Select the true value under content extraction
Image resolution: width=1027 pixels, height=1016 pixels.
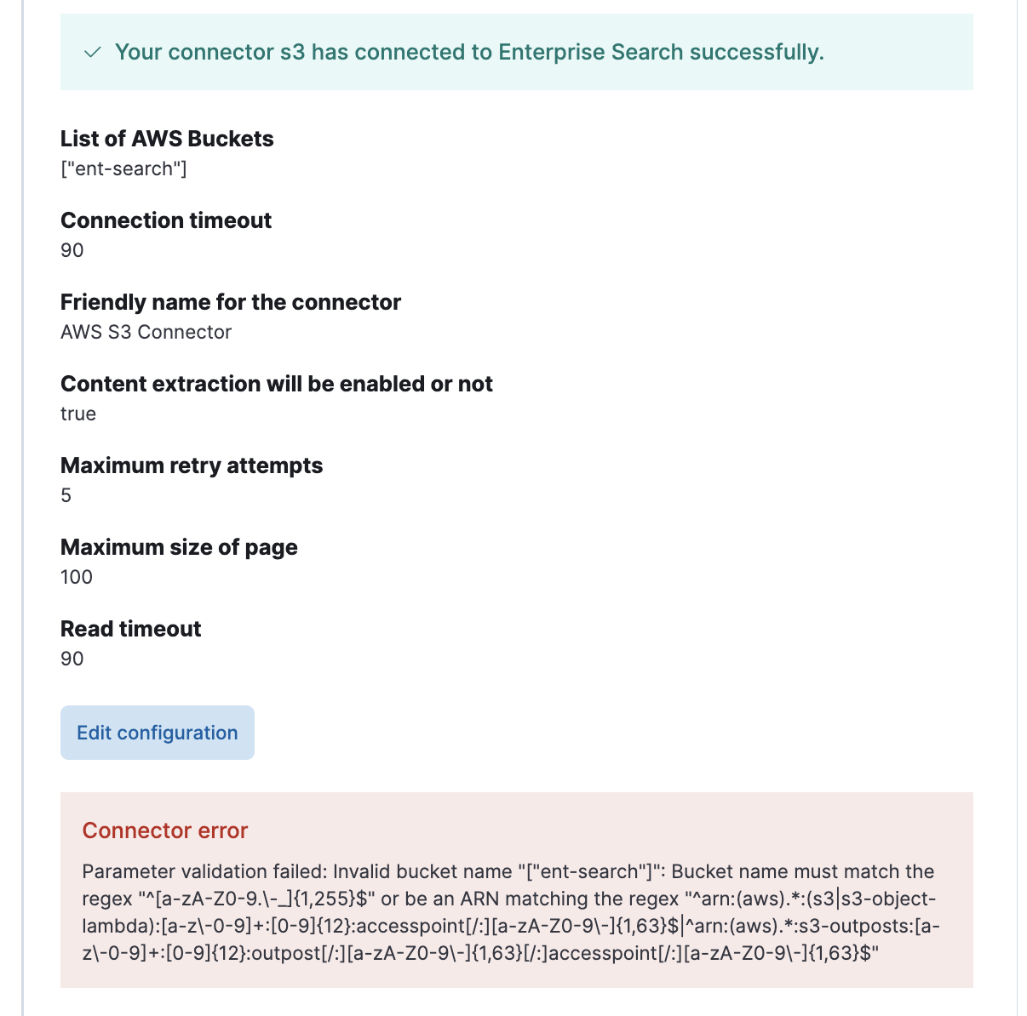(78, 414)
